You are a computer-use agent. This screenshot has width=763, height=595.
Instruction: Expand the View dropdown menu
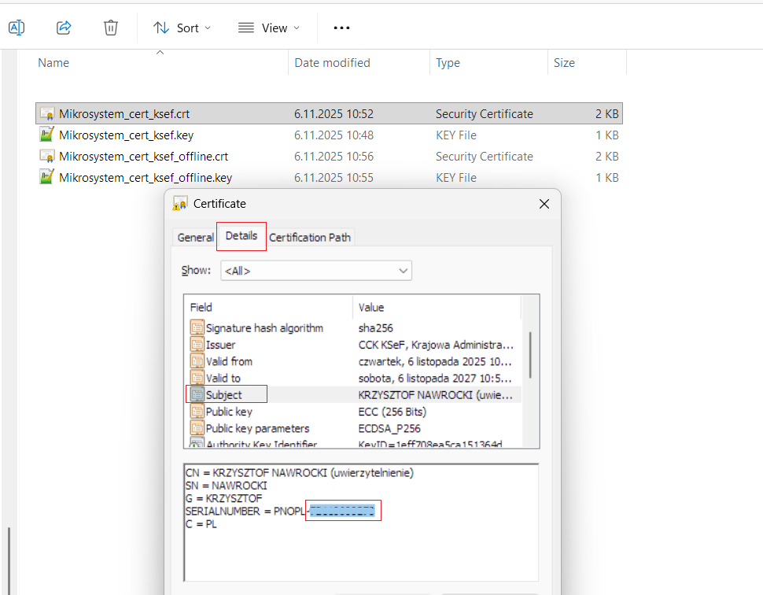pos(269,28)
